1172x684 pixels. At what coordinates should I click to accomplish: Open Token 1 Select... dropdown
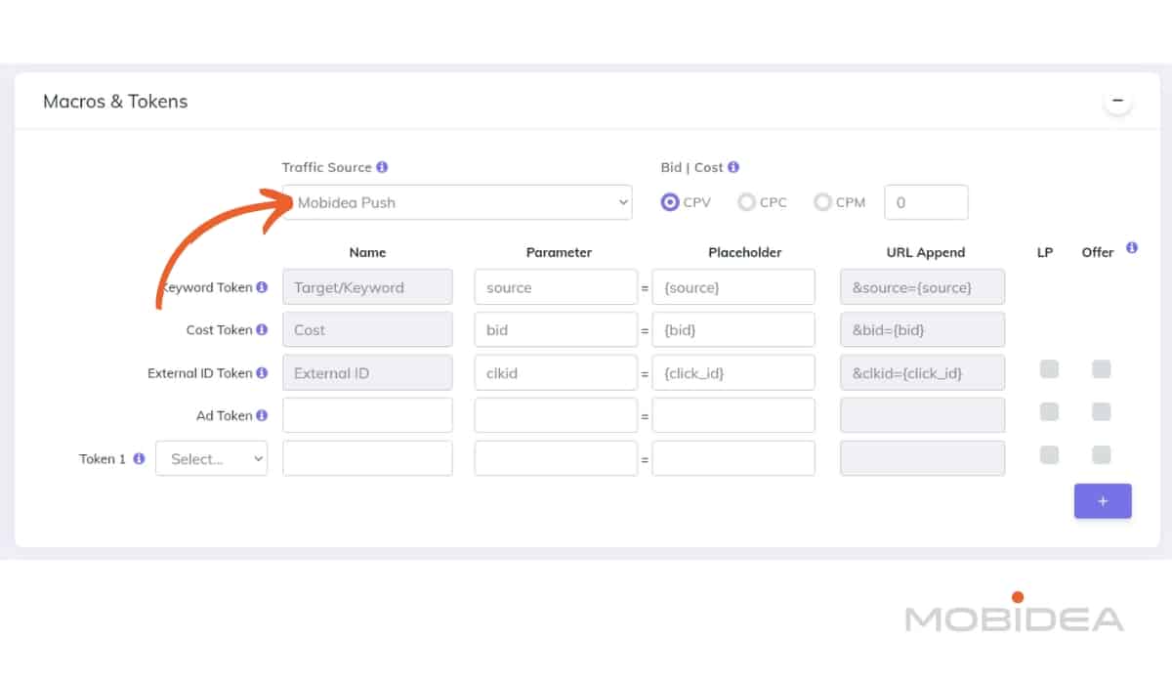212,458
